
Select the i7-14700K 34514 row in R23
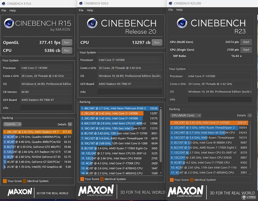tap(209, 123)
